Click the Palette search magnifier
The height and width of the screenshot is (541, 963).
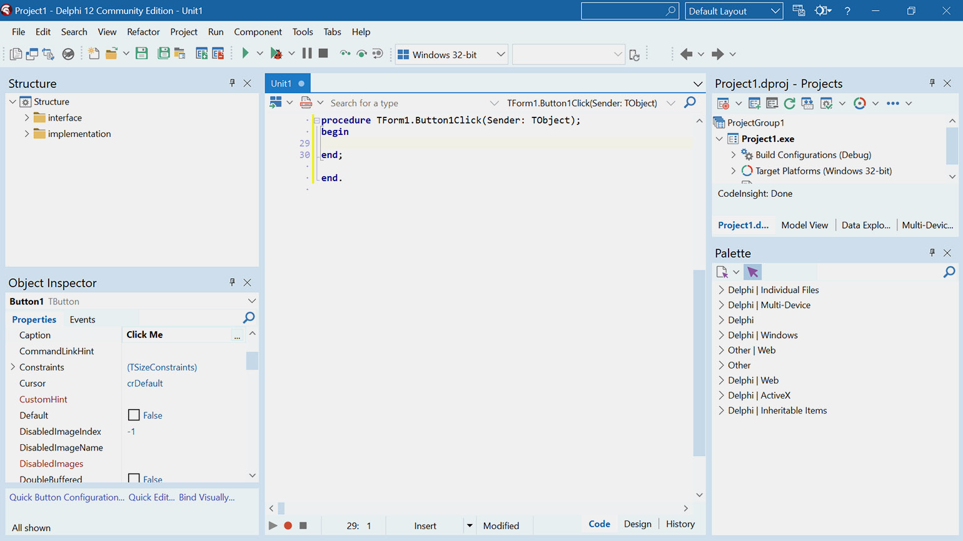pos(949,272)
